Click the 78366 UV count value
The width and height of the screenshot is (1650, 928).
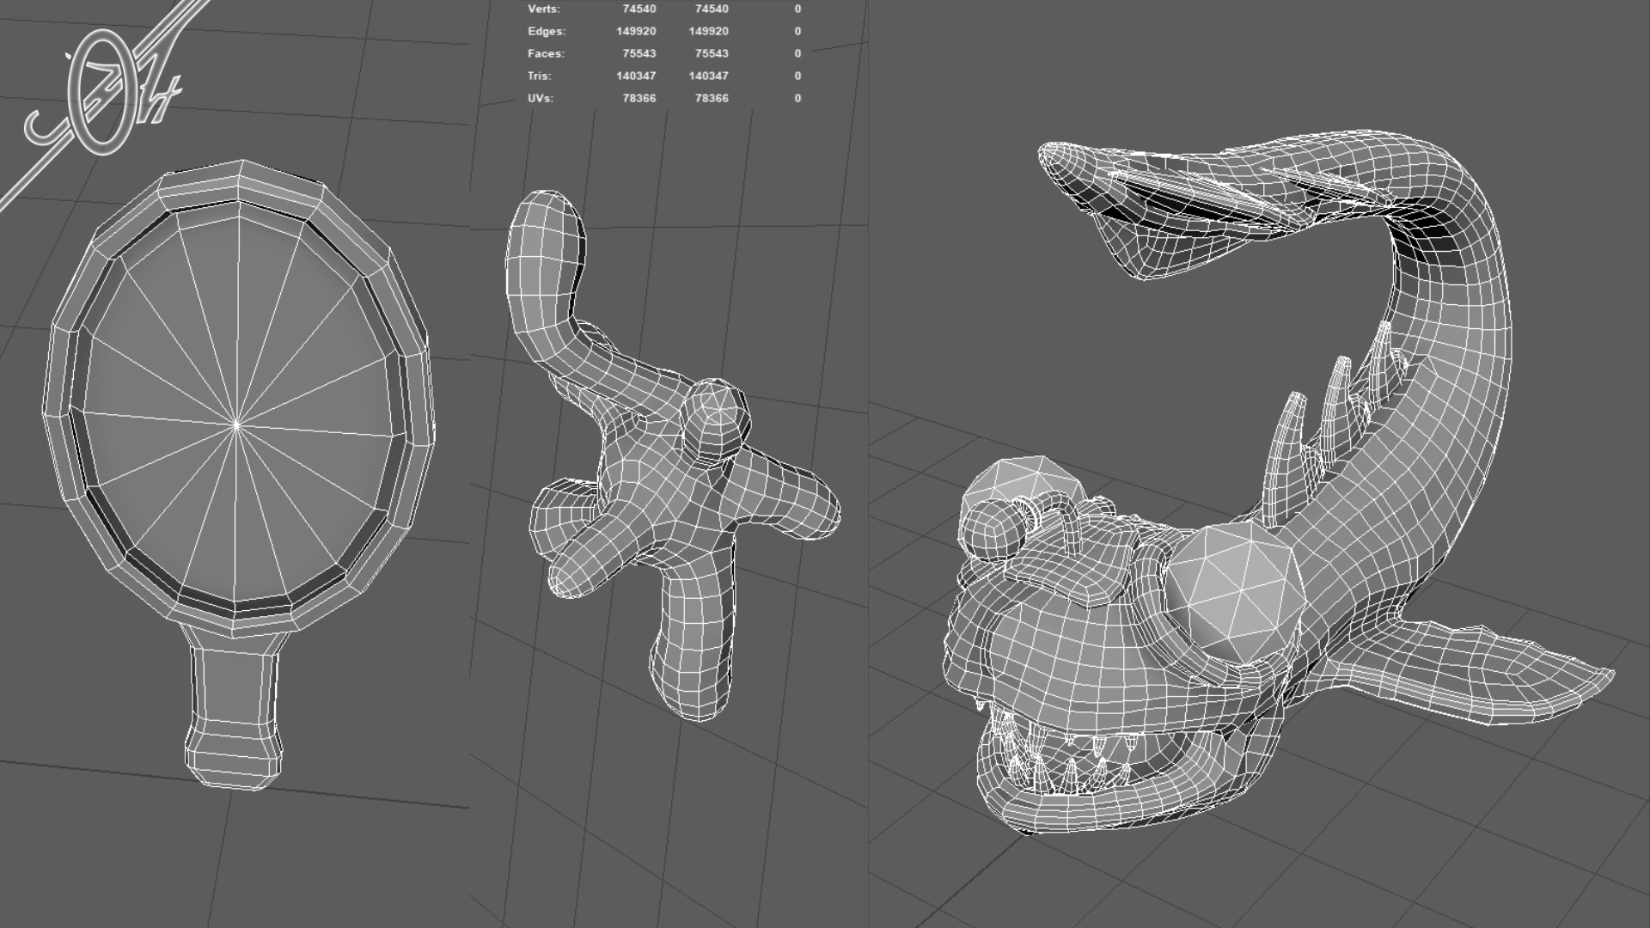coord(639,98)
